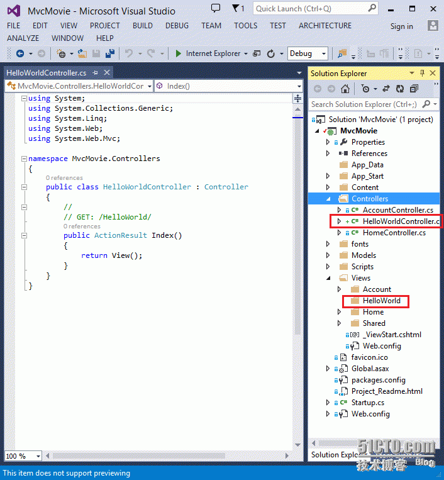Viewport: 444px width, 480px height.
Task: Collapse the Views folder
Action: tap(328, 278)
